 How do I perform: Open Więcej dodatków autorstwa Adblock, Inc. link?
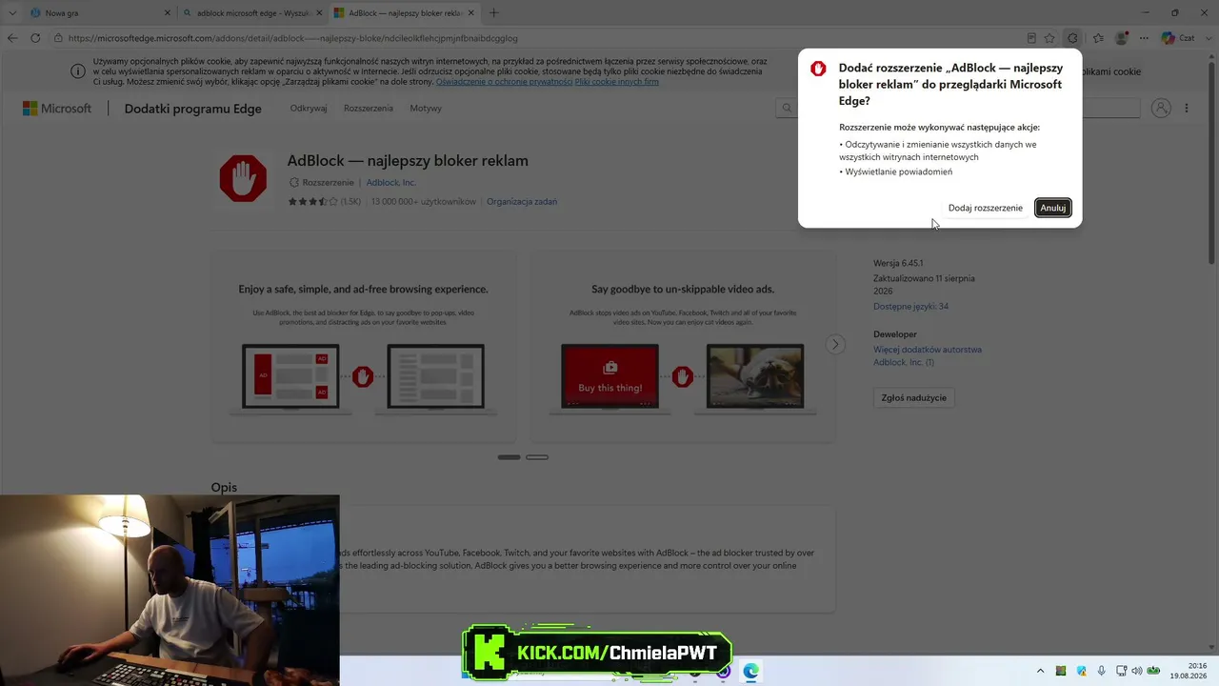[928, 355]
